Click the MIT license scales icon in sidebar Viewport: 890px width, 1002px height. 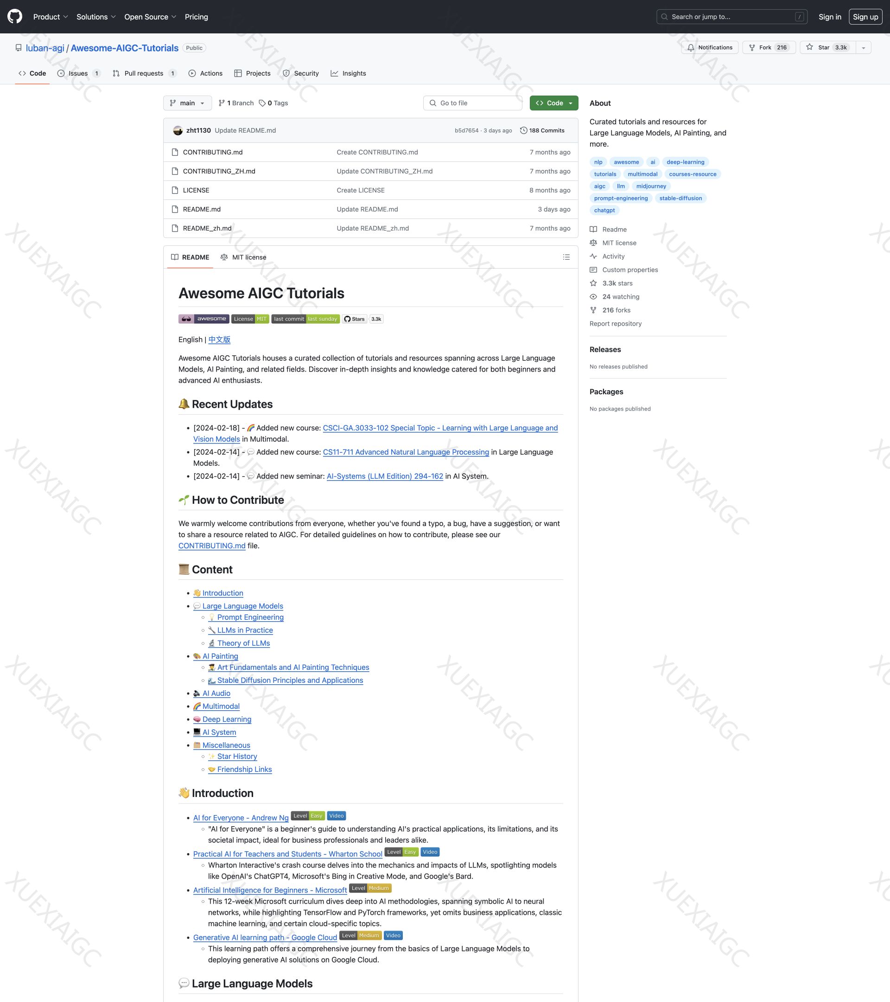pyautogui.click(x=594, y=243)
